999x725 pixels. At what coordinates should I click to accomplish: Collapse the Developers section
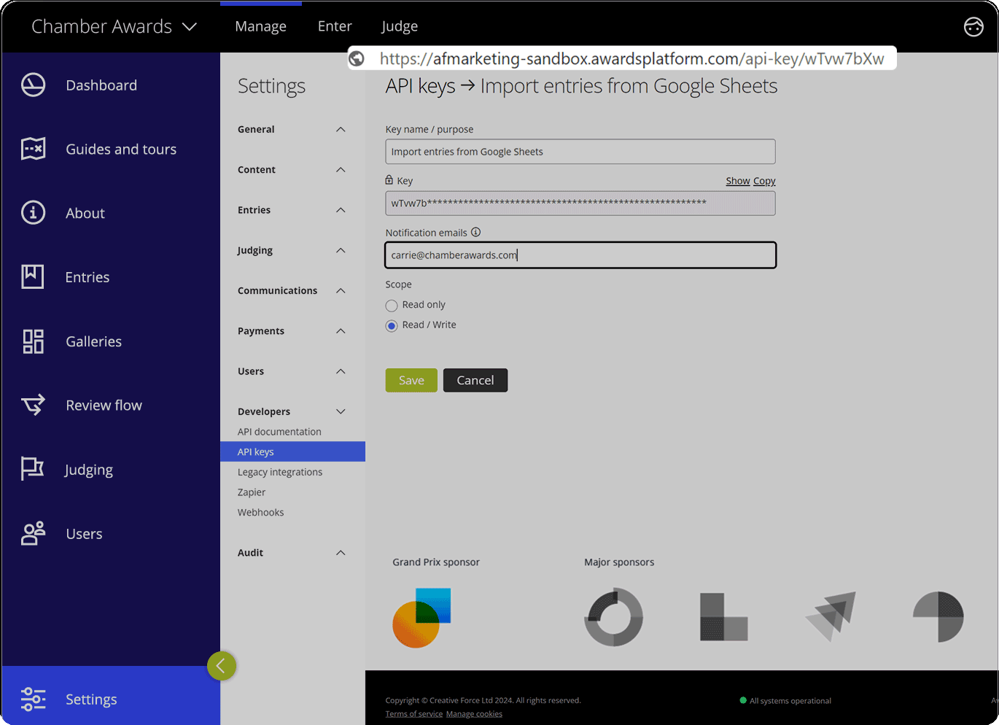[x=340, y=411]
